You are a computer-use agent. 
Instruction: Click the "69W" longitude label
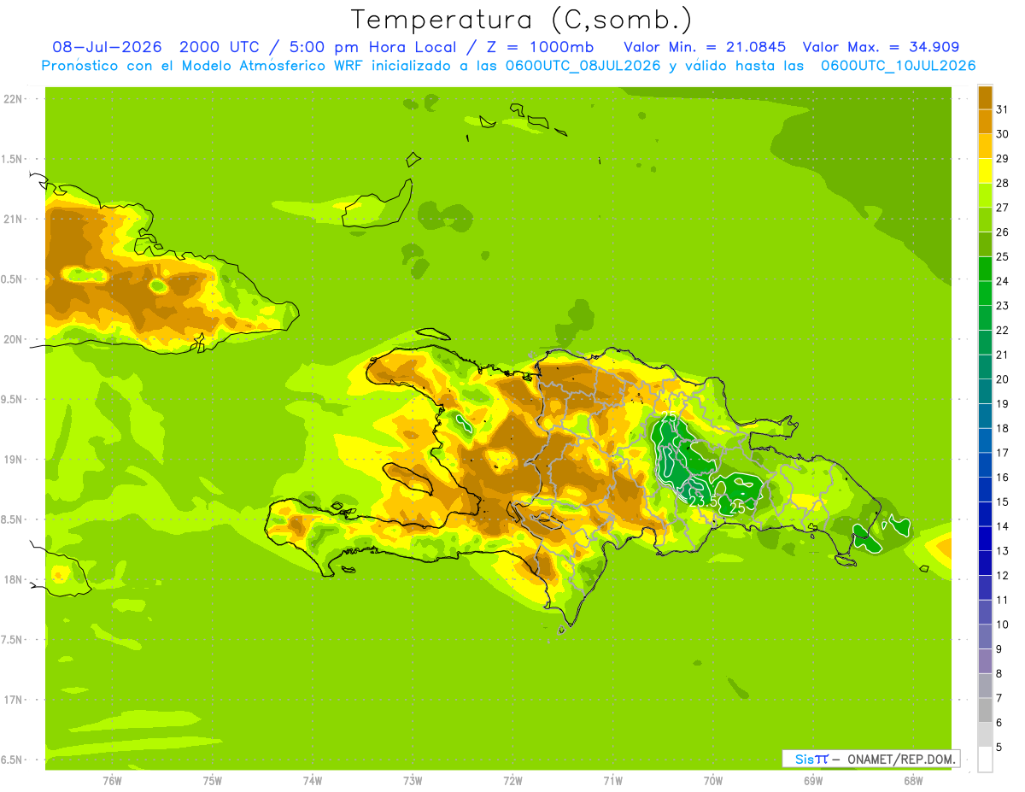pos(813,781)
